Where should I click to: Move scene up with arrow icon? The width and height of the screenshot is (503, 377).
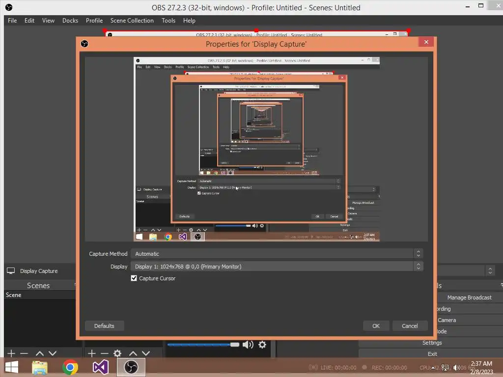click(x=40, y=353)
